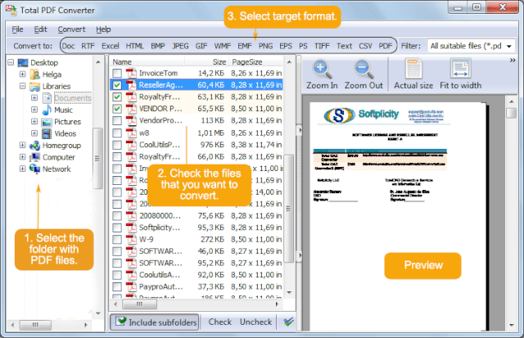Expand the Helga tree node
The width and height of the screenshot is (524, 338).
(22, 74)
